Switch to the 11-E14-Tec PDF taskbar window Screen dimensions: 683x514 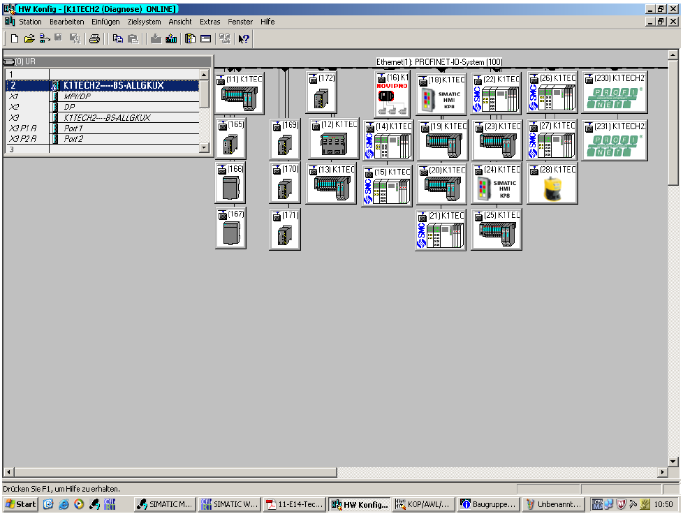(x=295, y=504)
